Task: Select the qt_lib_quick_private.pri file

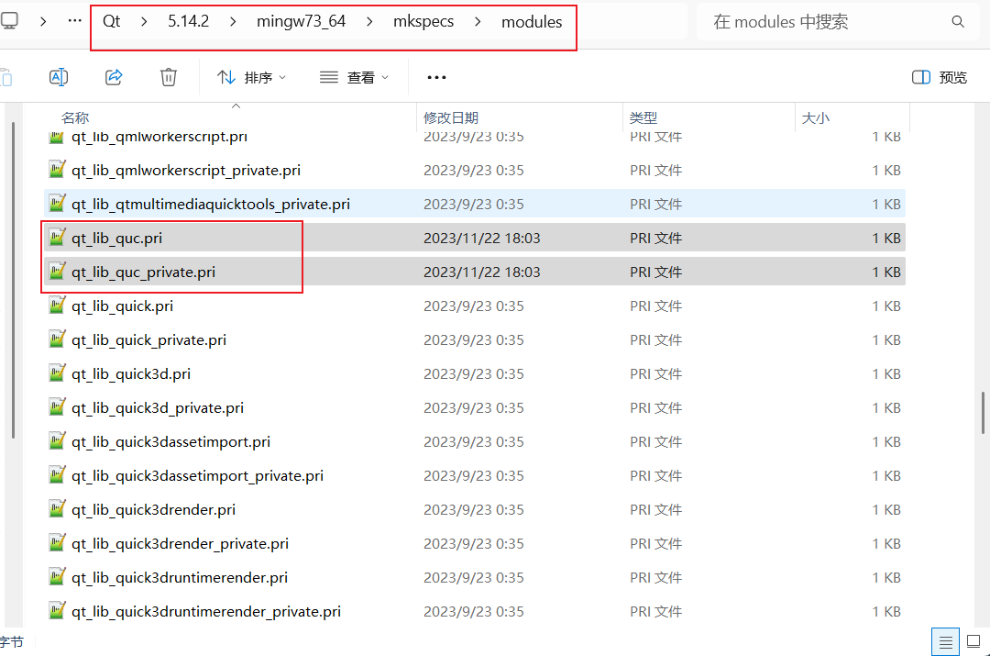Action: tap(148, 339)
